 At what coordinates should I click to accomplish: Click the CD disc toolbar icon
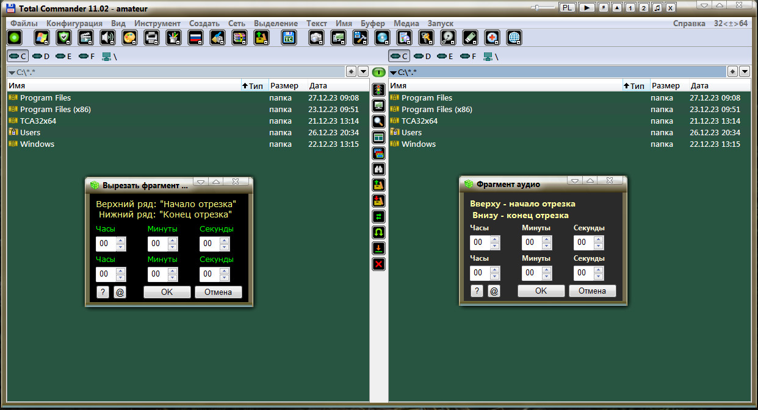pyautogui.click(x=382, y=38)
